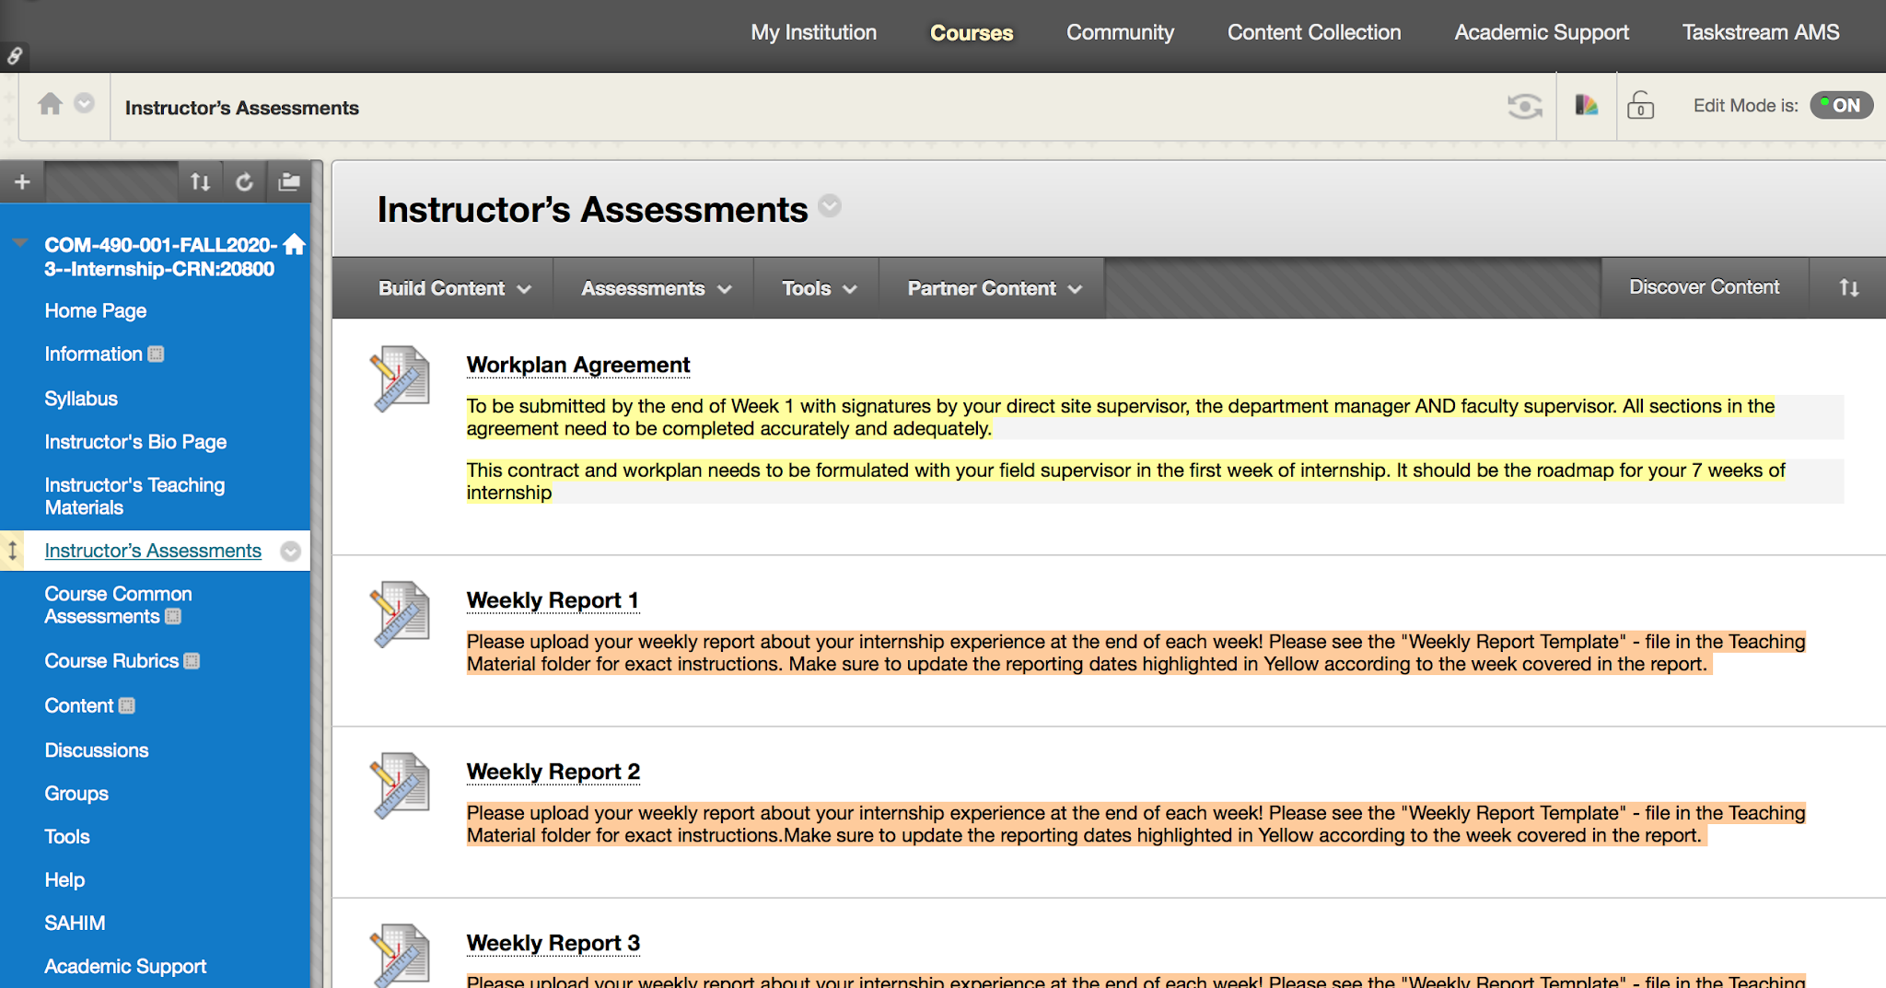Click the reorder arrows above the course menu
The width and height of the screenshot is (1886, 988).
201,181
